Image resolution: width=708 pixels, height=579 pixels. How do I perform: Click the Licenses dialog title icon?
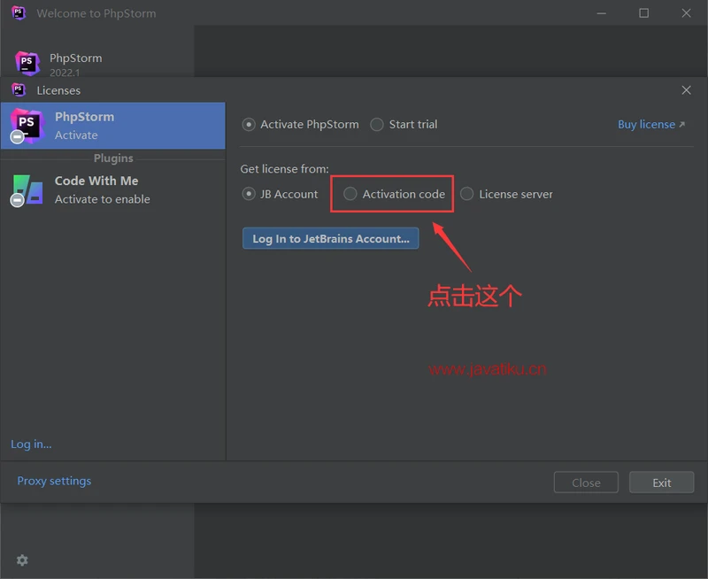pos(19,90)
